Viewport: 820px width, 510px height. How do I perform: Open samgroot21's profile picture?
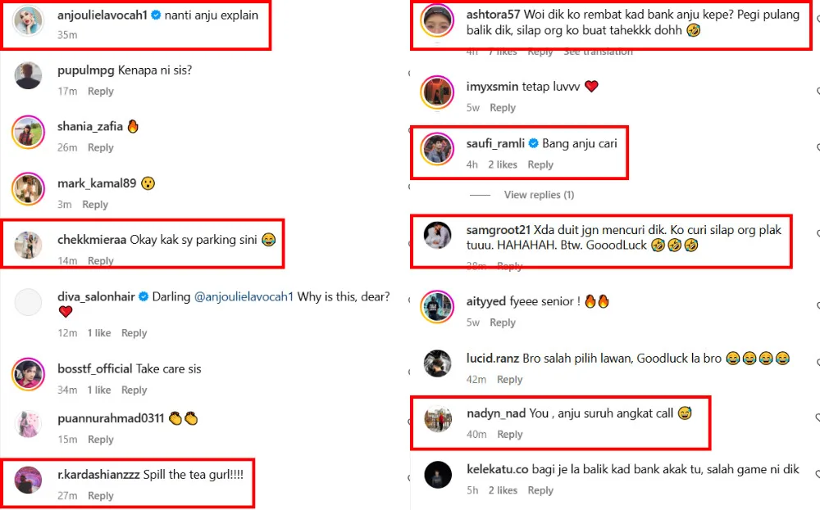coord(437,236)
